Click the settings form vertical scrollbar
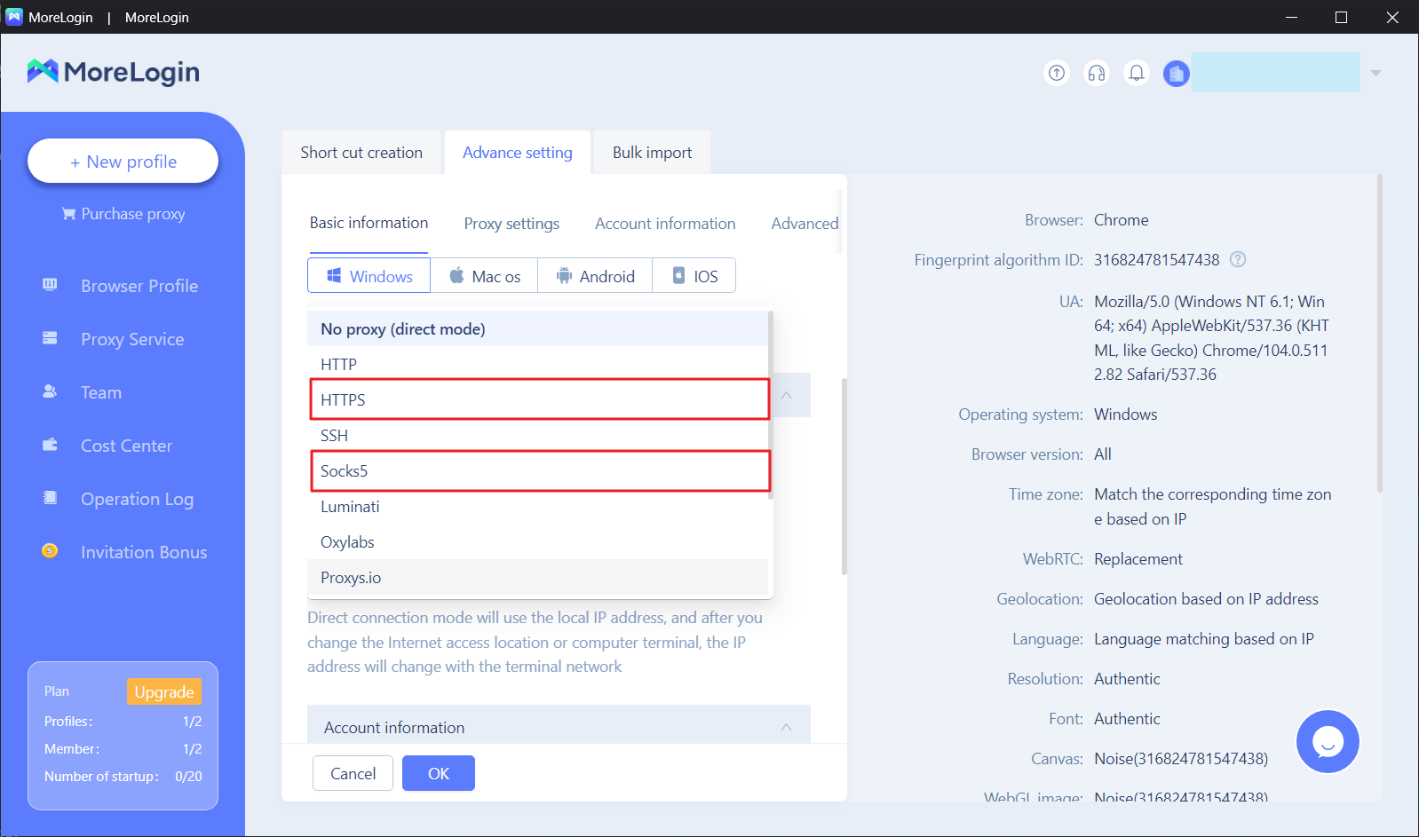Screen dimensions: 1419x837 pyautogui.click(x=844, y=476)
